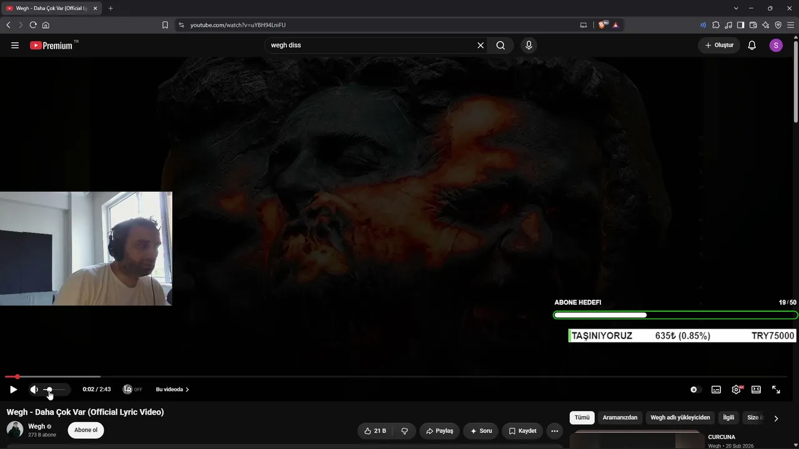Open more actions three-dot menu
The image size is (799, 449).
click(x=554, y=431)
